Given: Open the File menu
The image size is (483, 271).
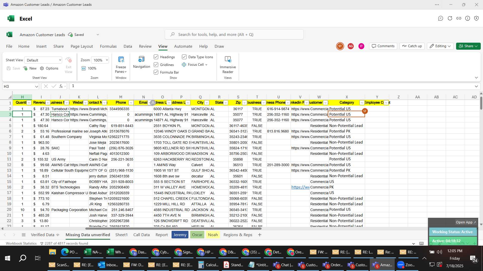Looking at the screenshot, I should click(x=9, y=46).
